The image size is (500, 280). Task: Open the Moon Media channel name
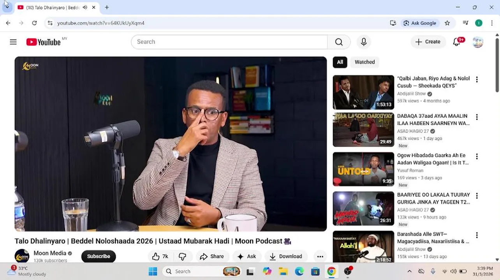click(x=50, y=253)
